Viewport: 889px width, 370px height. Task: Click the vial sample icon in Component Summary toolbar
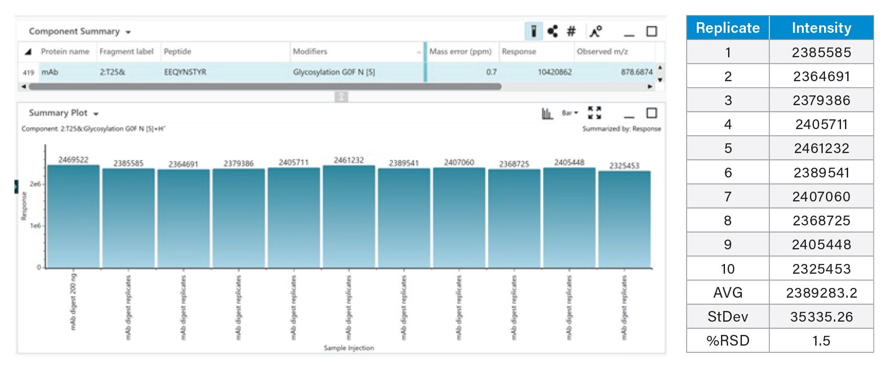click(x=534, y=31)
